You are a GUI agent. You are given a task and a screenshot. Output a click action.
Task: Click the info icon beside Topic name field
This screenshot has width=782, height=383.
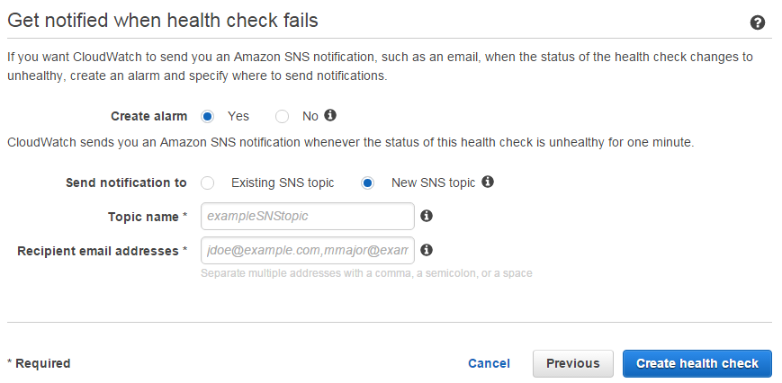(x=427, y=216)
